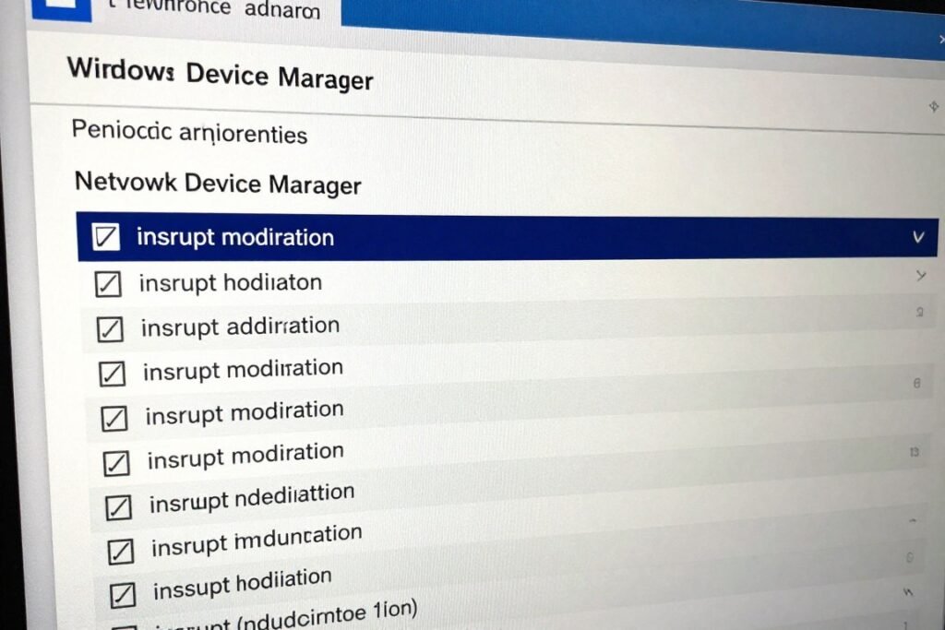945x630 pixels.
Task: Expand the chevron beside 'insrupt hodiiaton'
Action: point(919,274)
